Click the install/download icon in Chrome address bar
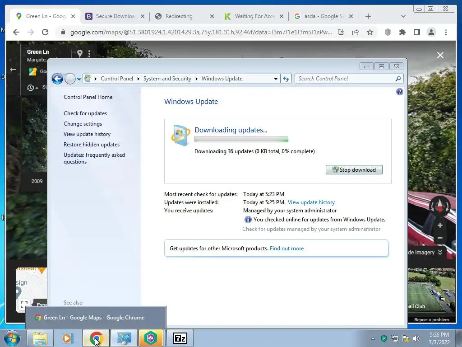The width and height of the screenshot is (462, 347). coord(341,32)
